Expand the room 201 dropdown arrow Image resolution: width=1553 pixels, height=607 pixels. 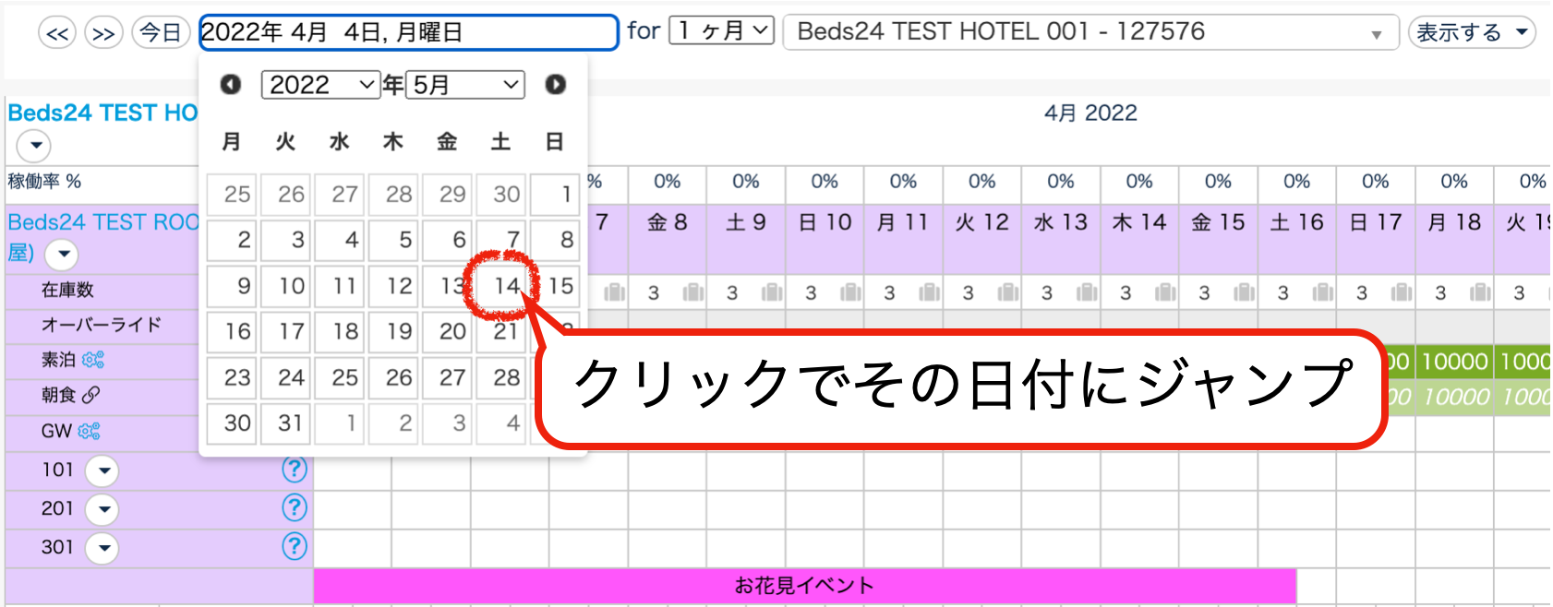pos(103,509)
